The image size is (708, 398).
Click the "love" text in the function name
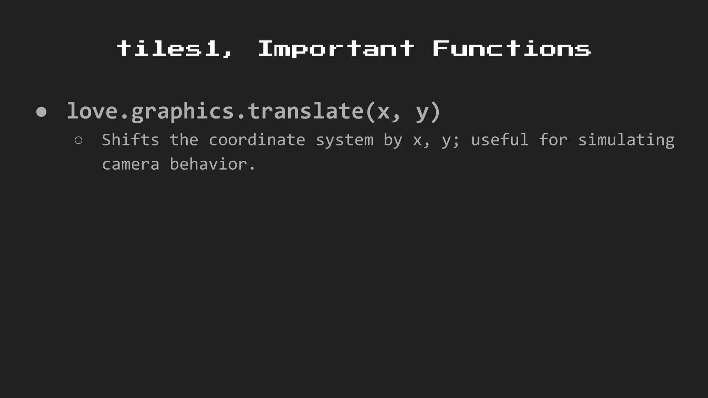click(x=92, y=111)
